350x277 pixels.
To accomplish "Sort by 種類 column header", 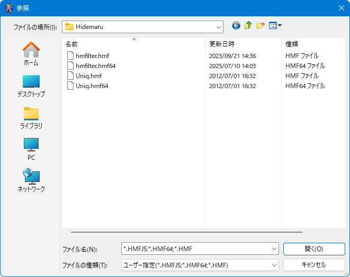I will [313, 44].
